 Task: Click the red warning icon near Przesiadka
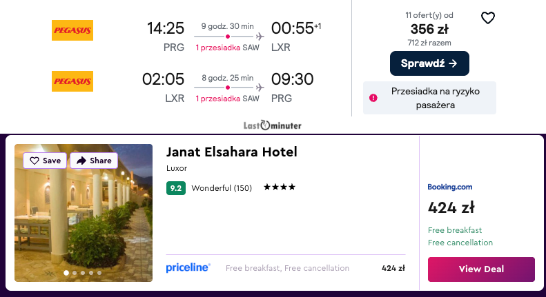pos(373,98)
